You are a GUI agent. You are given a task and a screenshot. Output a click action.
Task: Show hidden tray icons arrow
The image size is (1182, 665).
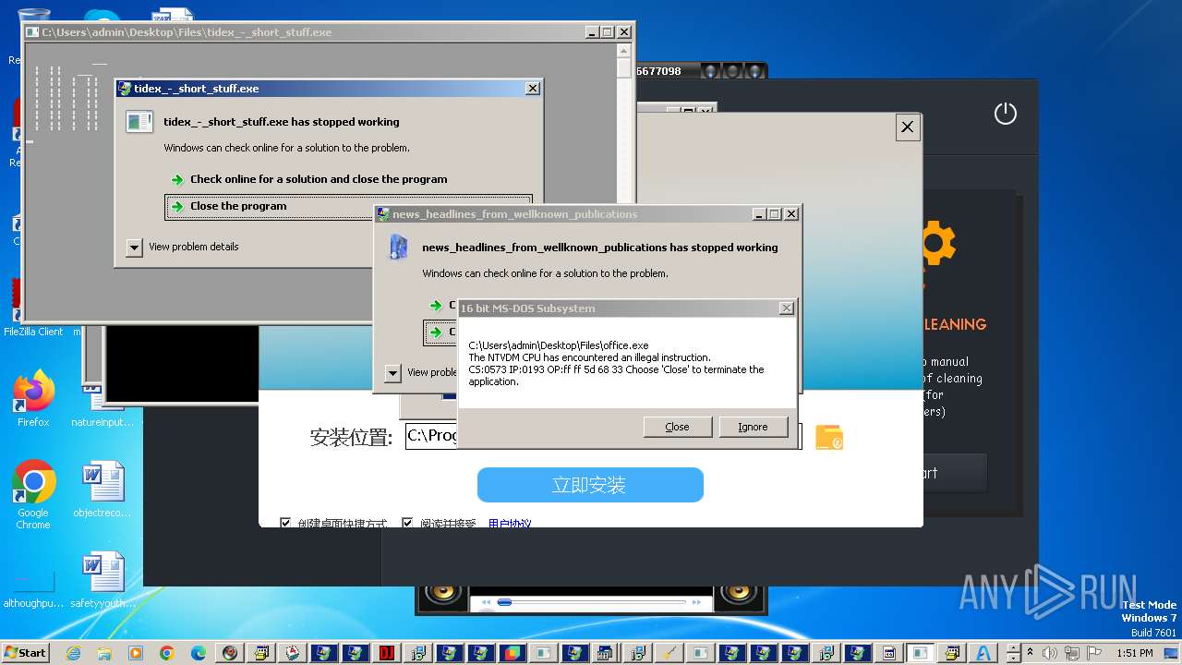(x=1031, y=653)
